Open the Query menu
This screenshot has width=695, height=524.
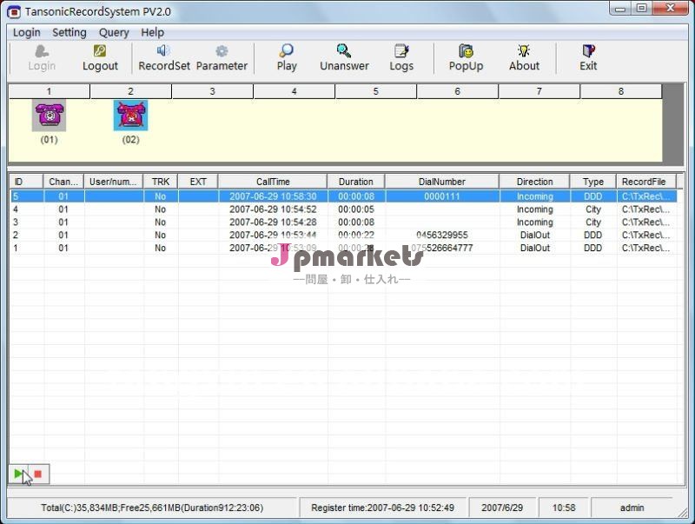(114, 32)
